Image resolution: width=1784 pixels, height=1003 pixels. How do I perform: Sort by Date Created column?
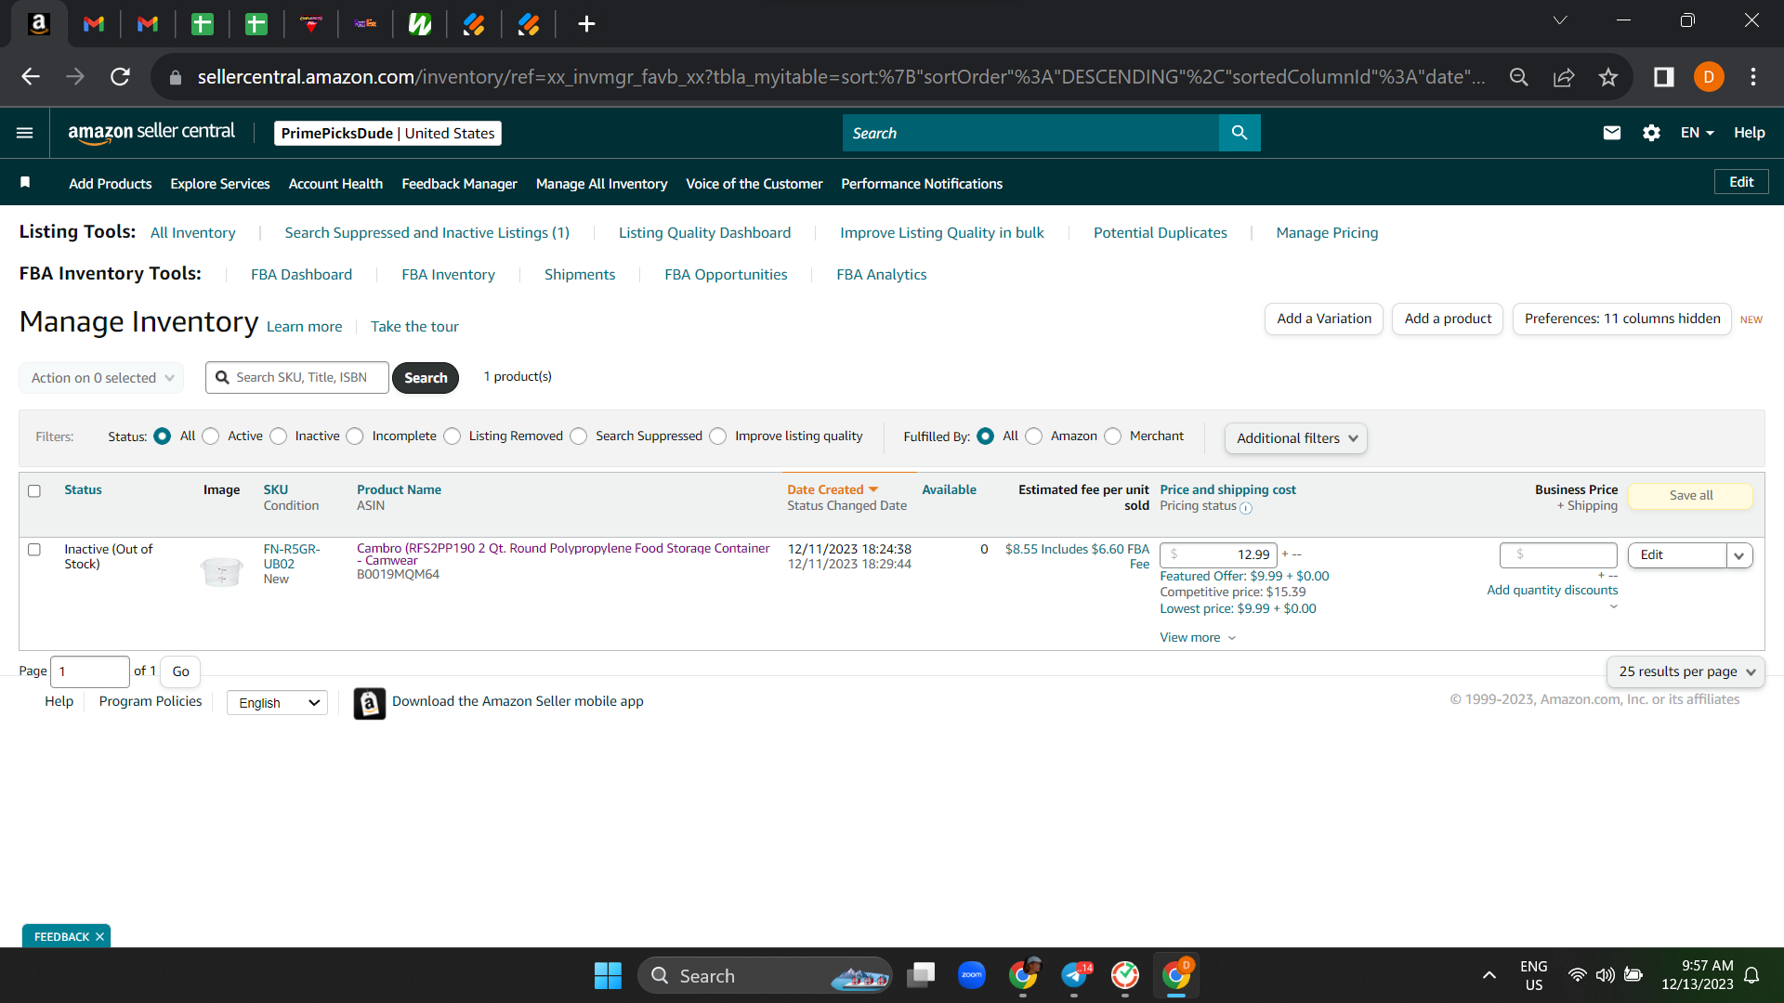tap(833, 490)
